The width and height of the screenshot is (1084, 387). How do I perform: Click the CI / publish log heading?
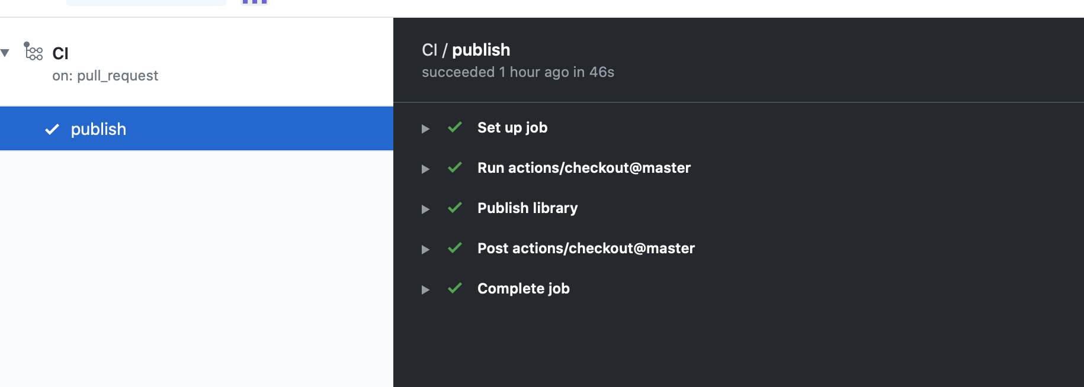[466, 50]
